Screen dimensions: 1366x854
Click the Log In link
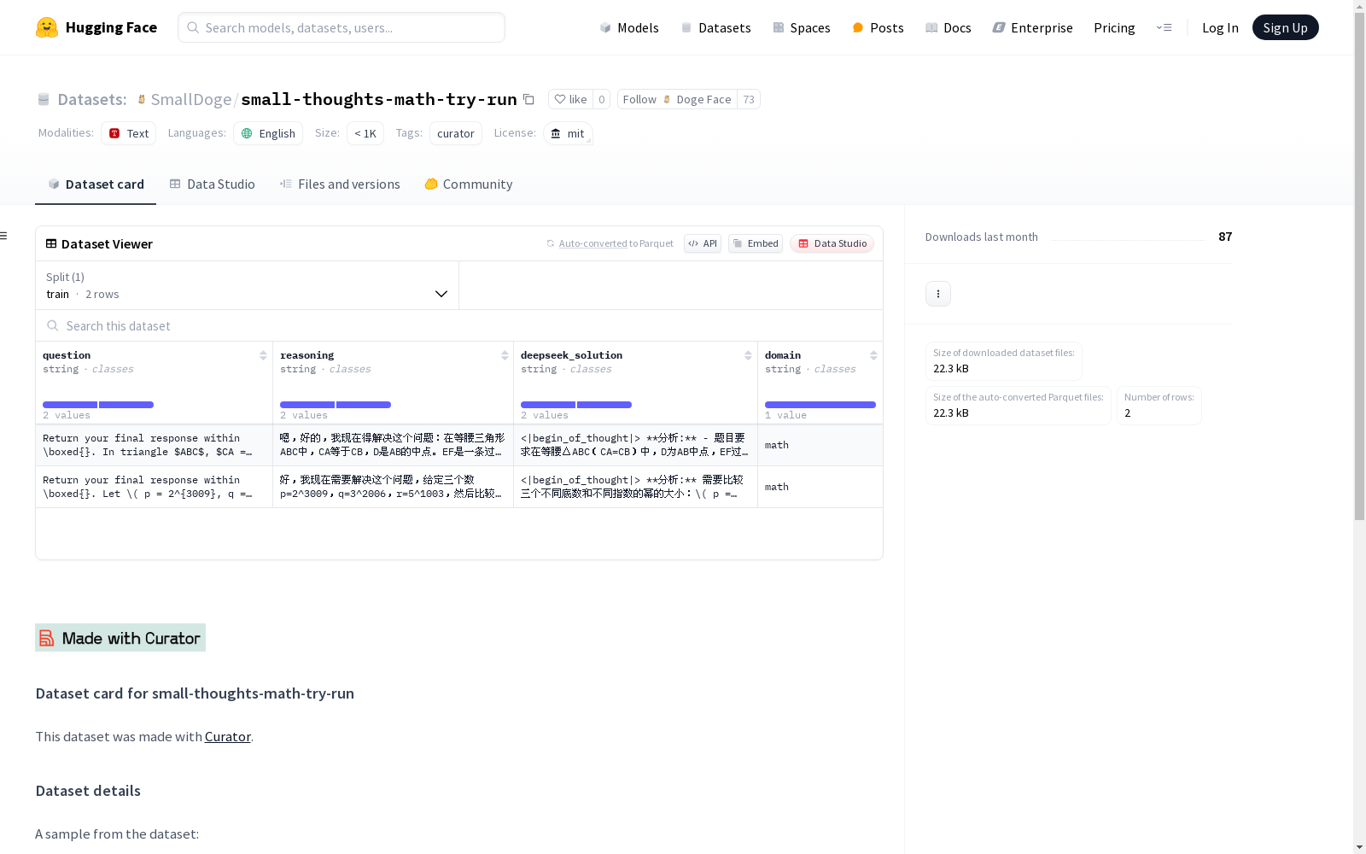[1220, 27]
